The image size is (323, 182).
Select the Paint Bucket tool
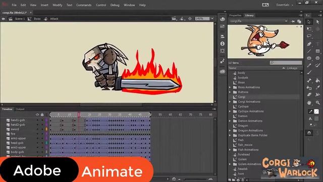[x=317, y=80]
